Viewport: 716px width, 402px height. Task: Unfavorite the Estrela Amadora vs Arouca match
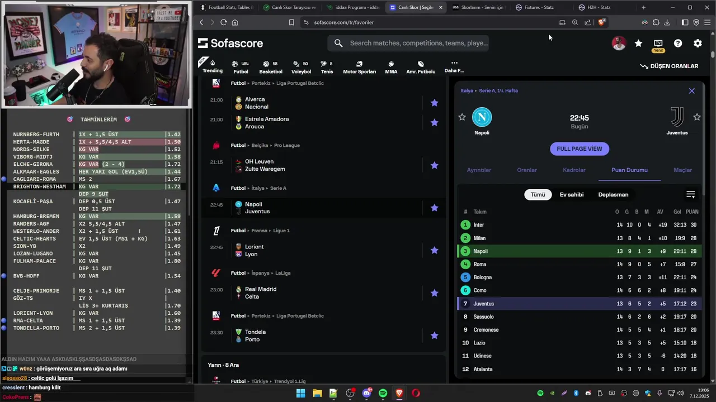pos(434,122)
